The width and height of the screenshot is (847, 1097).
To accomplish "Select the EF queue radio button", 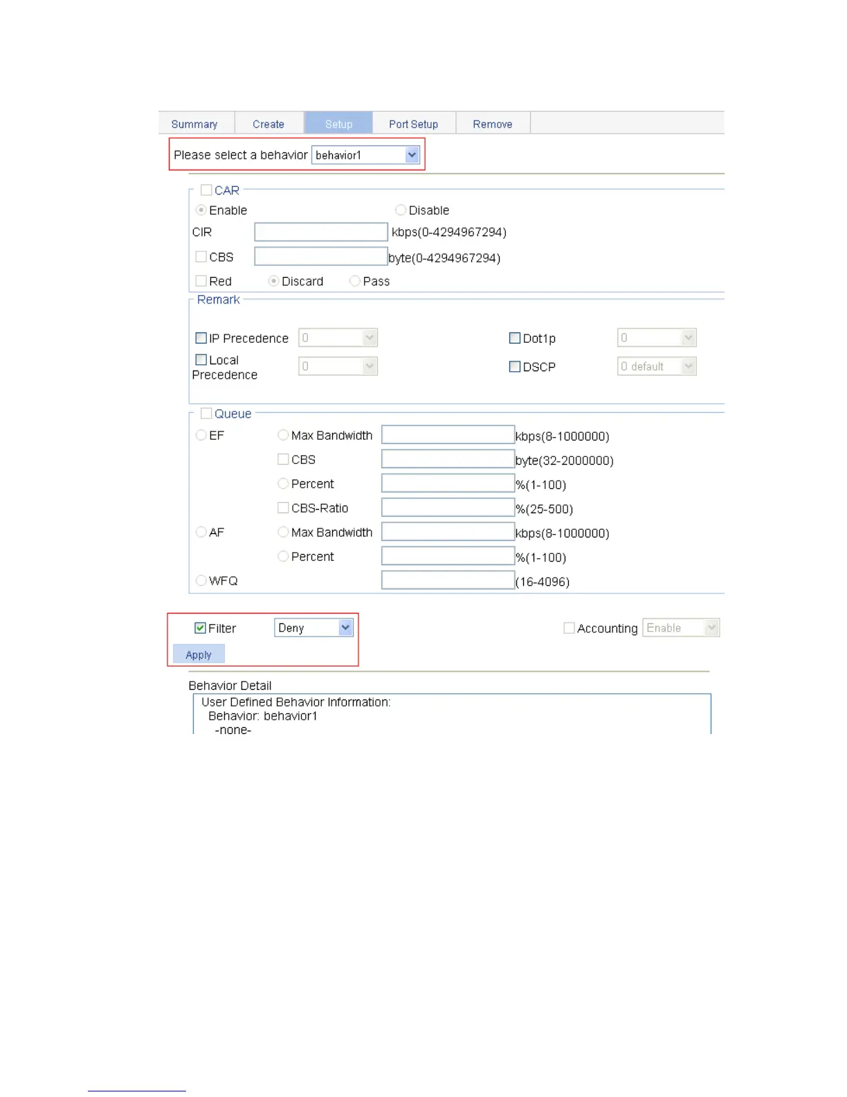I will click(x=201, y=435).
